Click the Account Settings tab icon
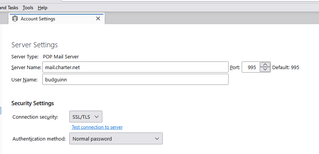 15,19
